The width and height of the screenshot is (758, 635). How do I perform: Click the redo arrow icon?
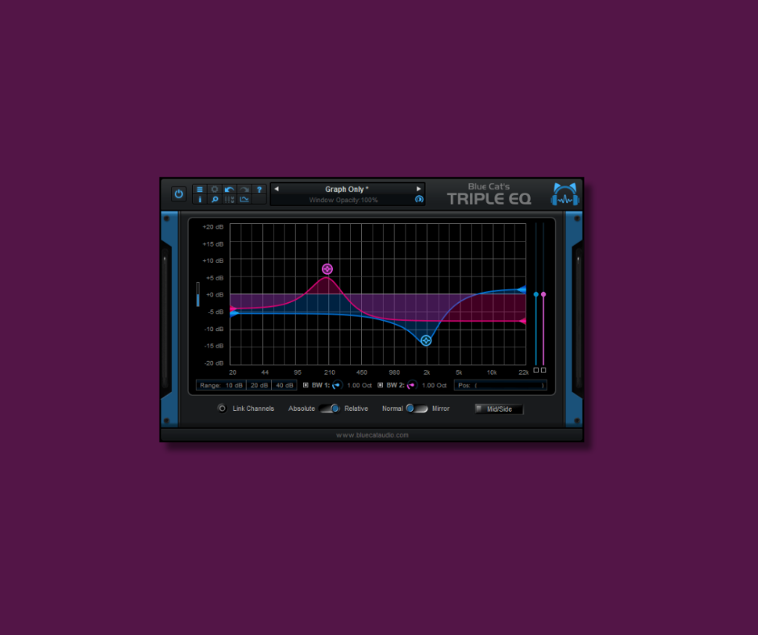(244, 189)
